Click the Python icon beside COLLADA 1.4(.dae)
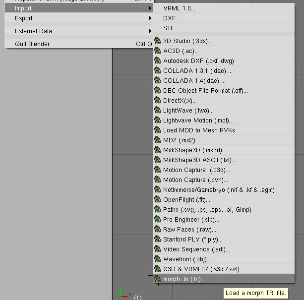This screenshot has height=300, width=304. click(x=158, y=81)
